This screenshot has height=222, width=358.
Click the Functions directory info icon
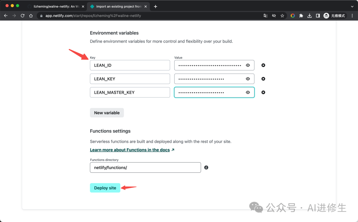pyautogui.click(x=206, y=167)
